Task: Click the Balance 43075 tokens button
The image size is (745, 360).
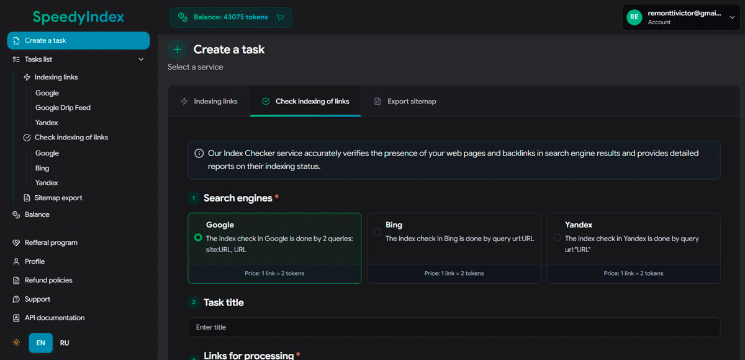Action: point(230,17)
